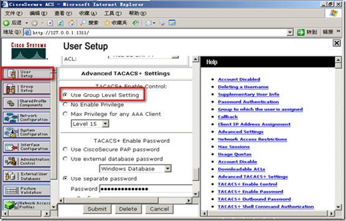This screenshot has height=221, width=346.
Task: Open Posture Validation section
Action: coord(27,191)
